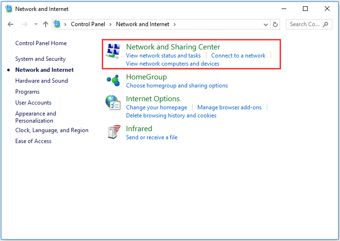Expand the chevron after Control Panel breadcrumb
Screen dimensions: 340x241
[x=110, y=24]
